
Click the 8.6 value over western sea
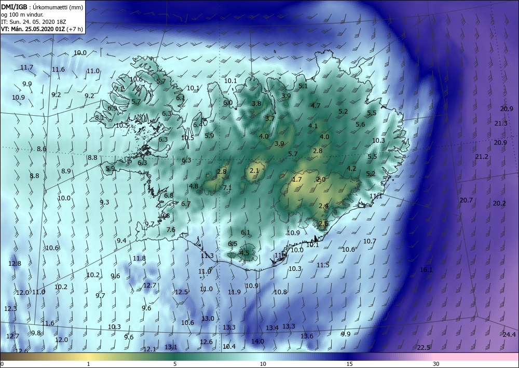point(42,149)
